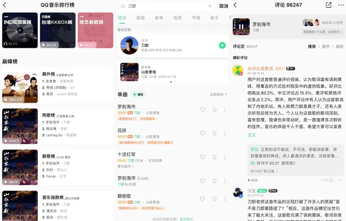
Task: Sort comments by 最热
Action: [326, 47]
